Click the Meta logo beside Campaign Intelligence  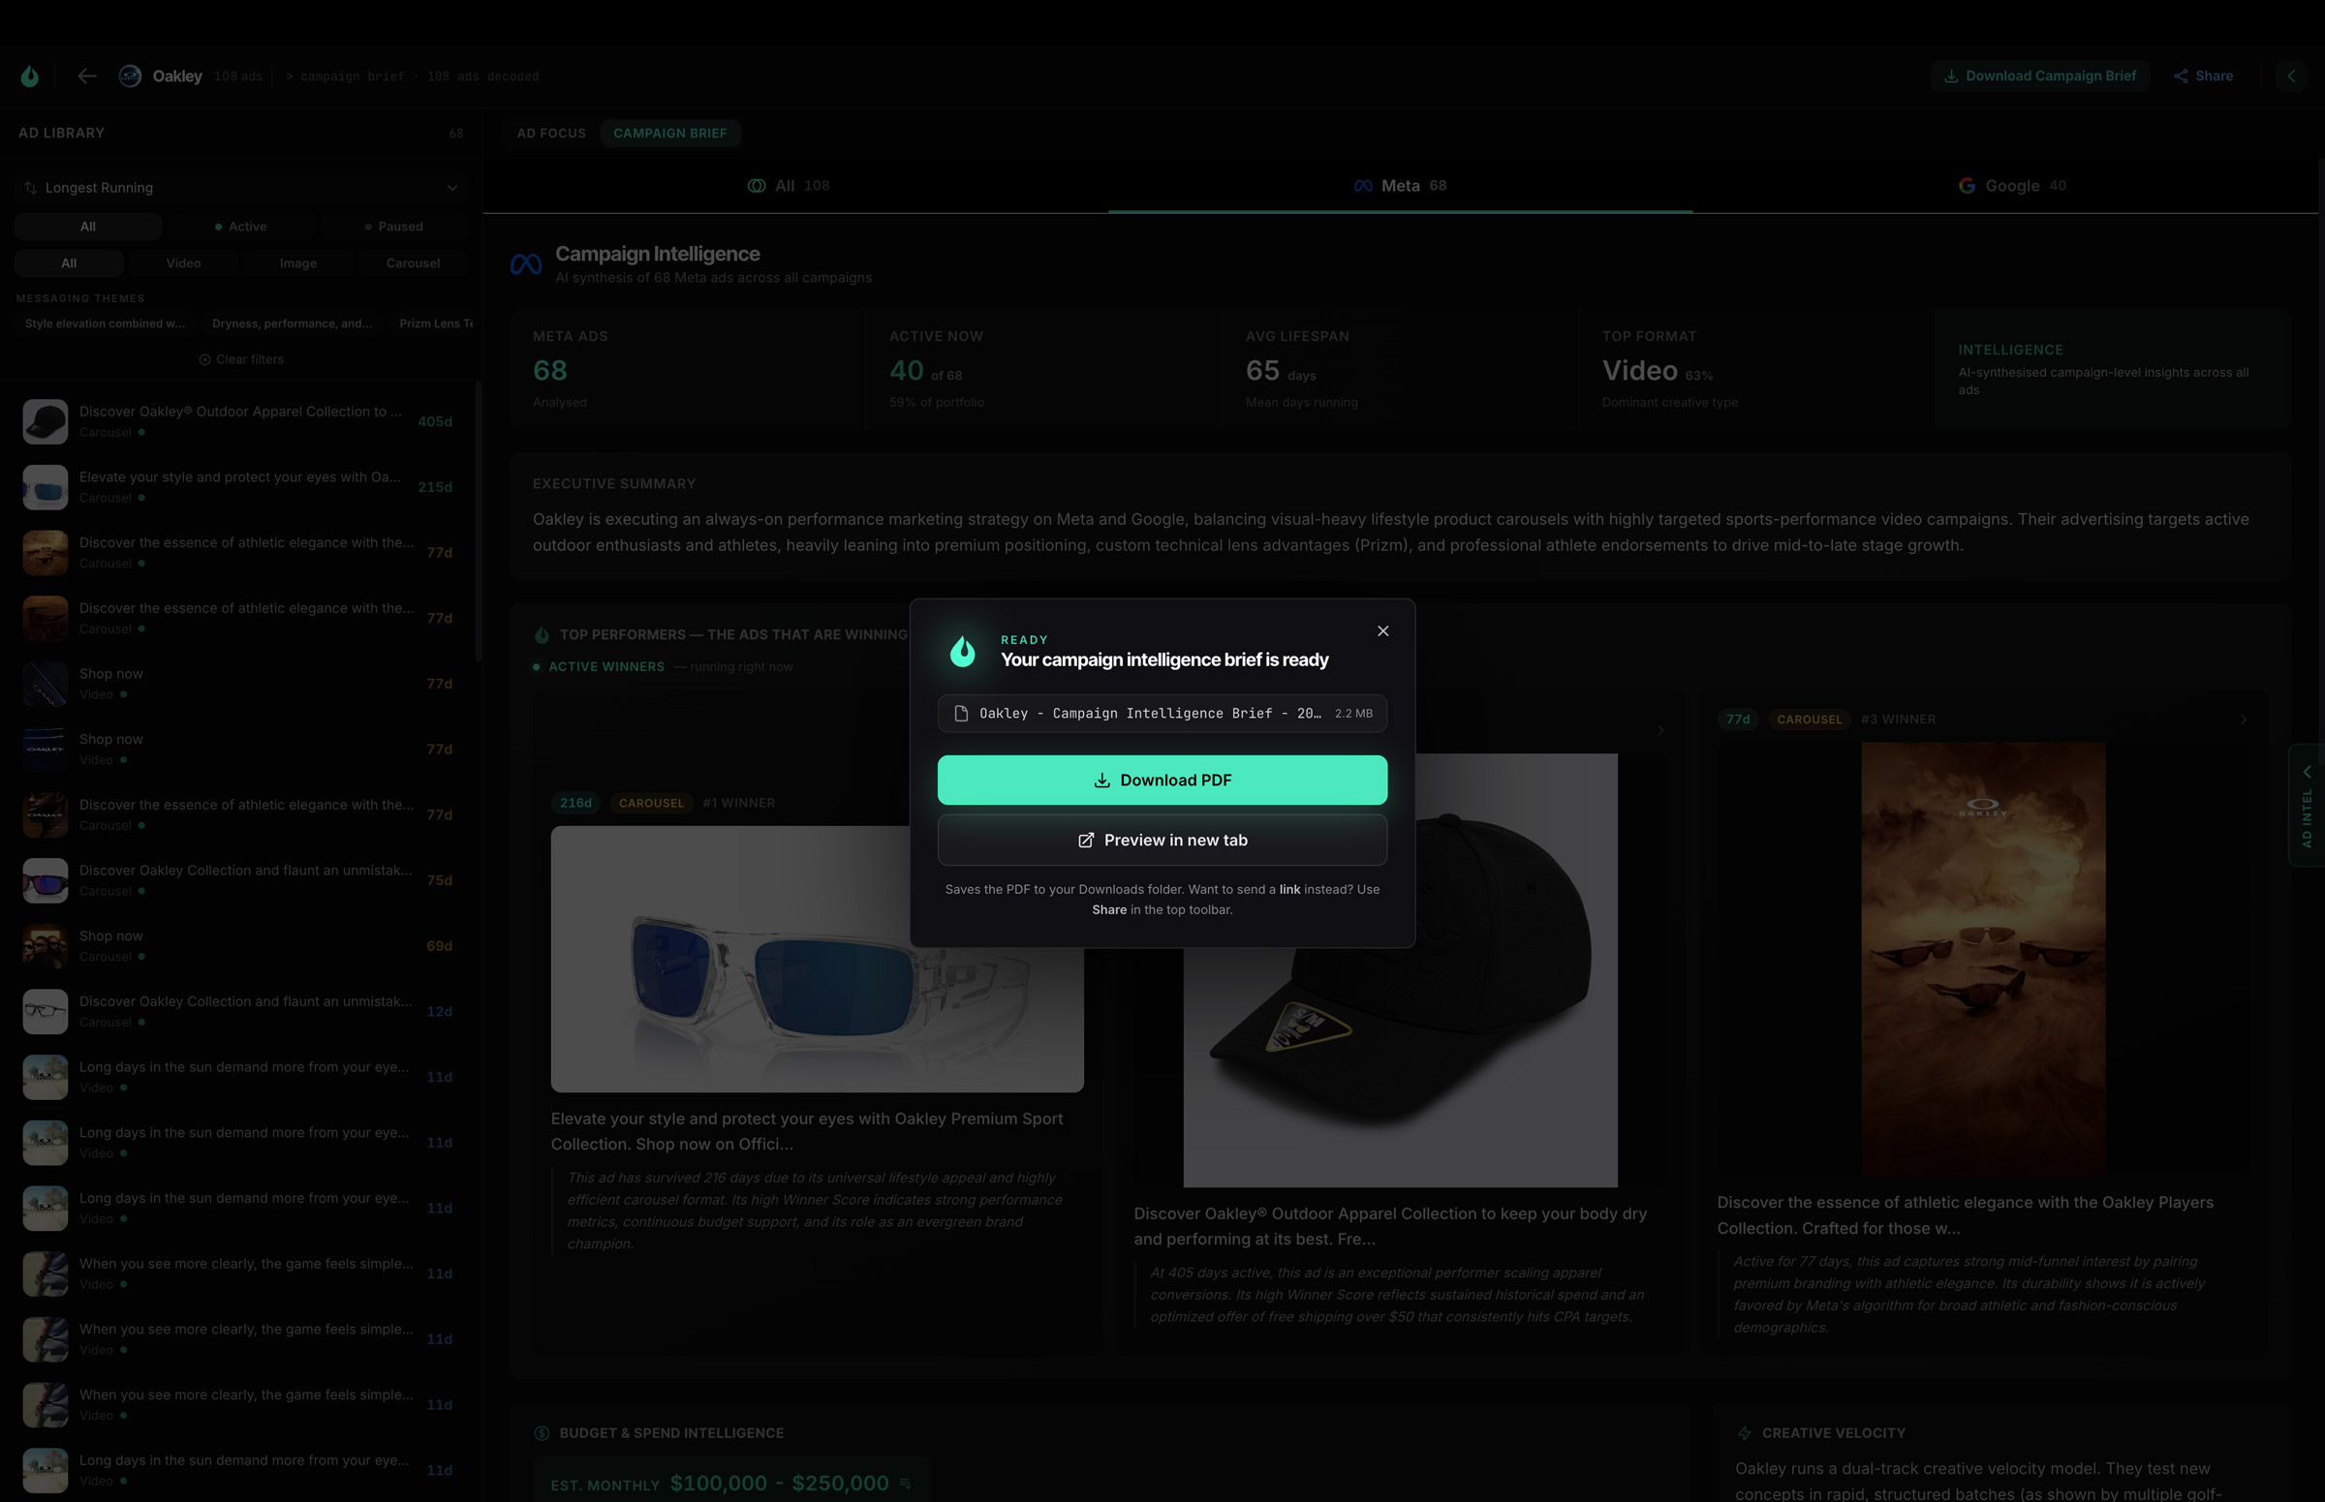click(x=526, y=264)
